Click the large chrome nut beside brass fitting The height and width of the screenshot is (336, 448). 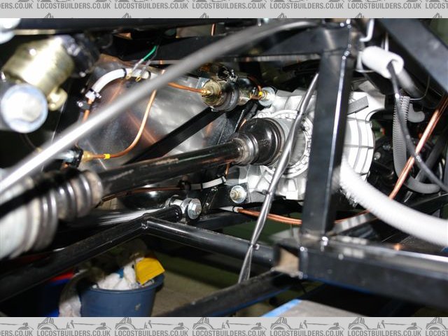tap(21, 106)
